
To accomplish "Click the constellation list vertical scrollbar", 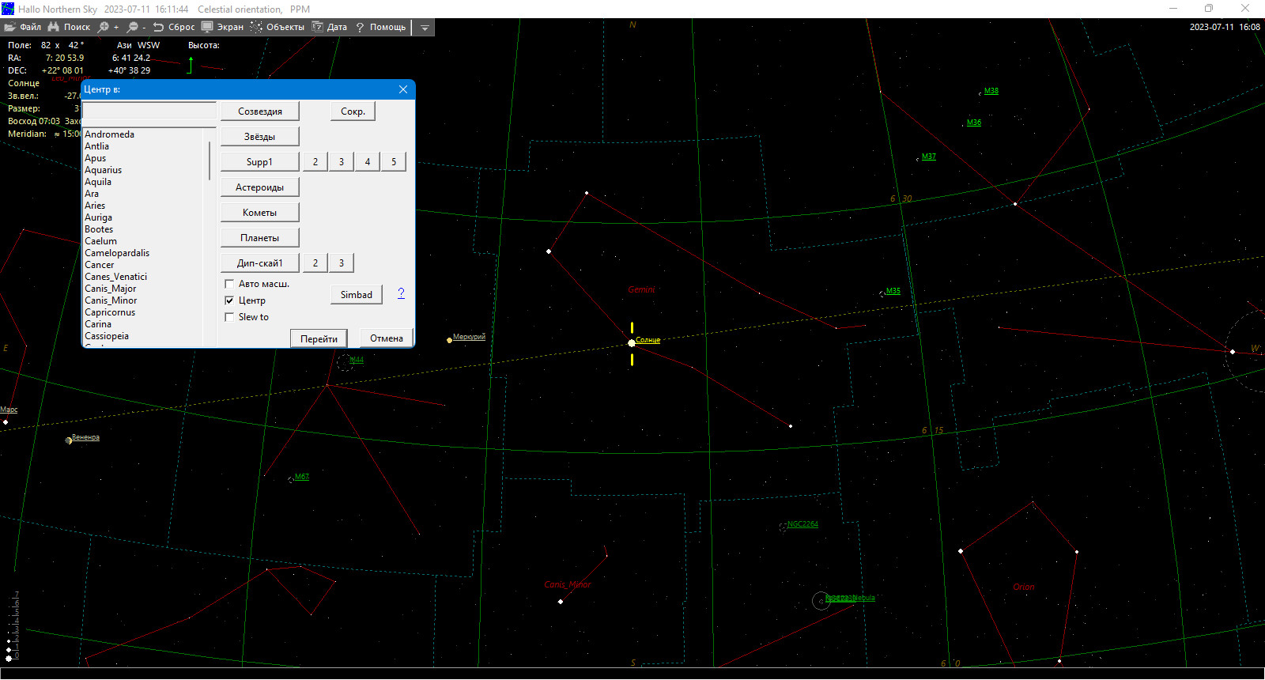I will [210, 237].
